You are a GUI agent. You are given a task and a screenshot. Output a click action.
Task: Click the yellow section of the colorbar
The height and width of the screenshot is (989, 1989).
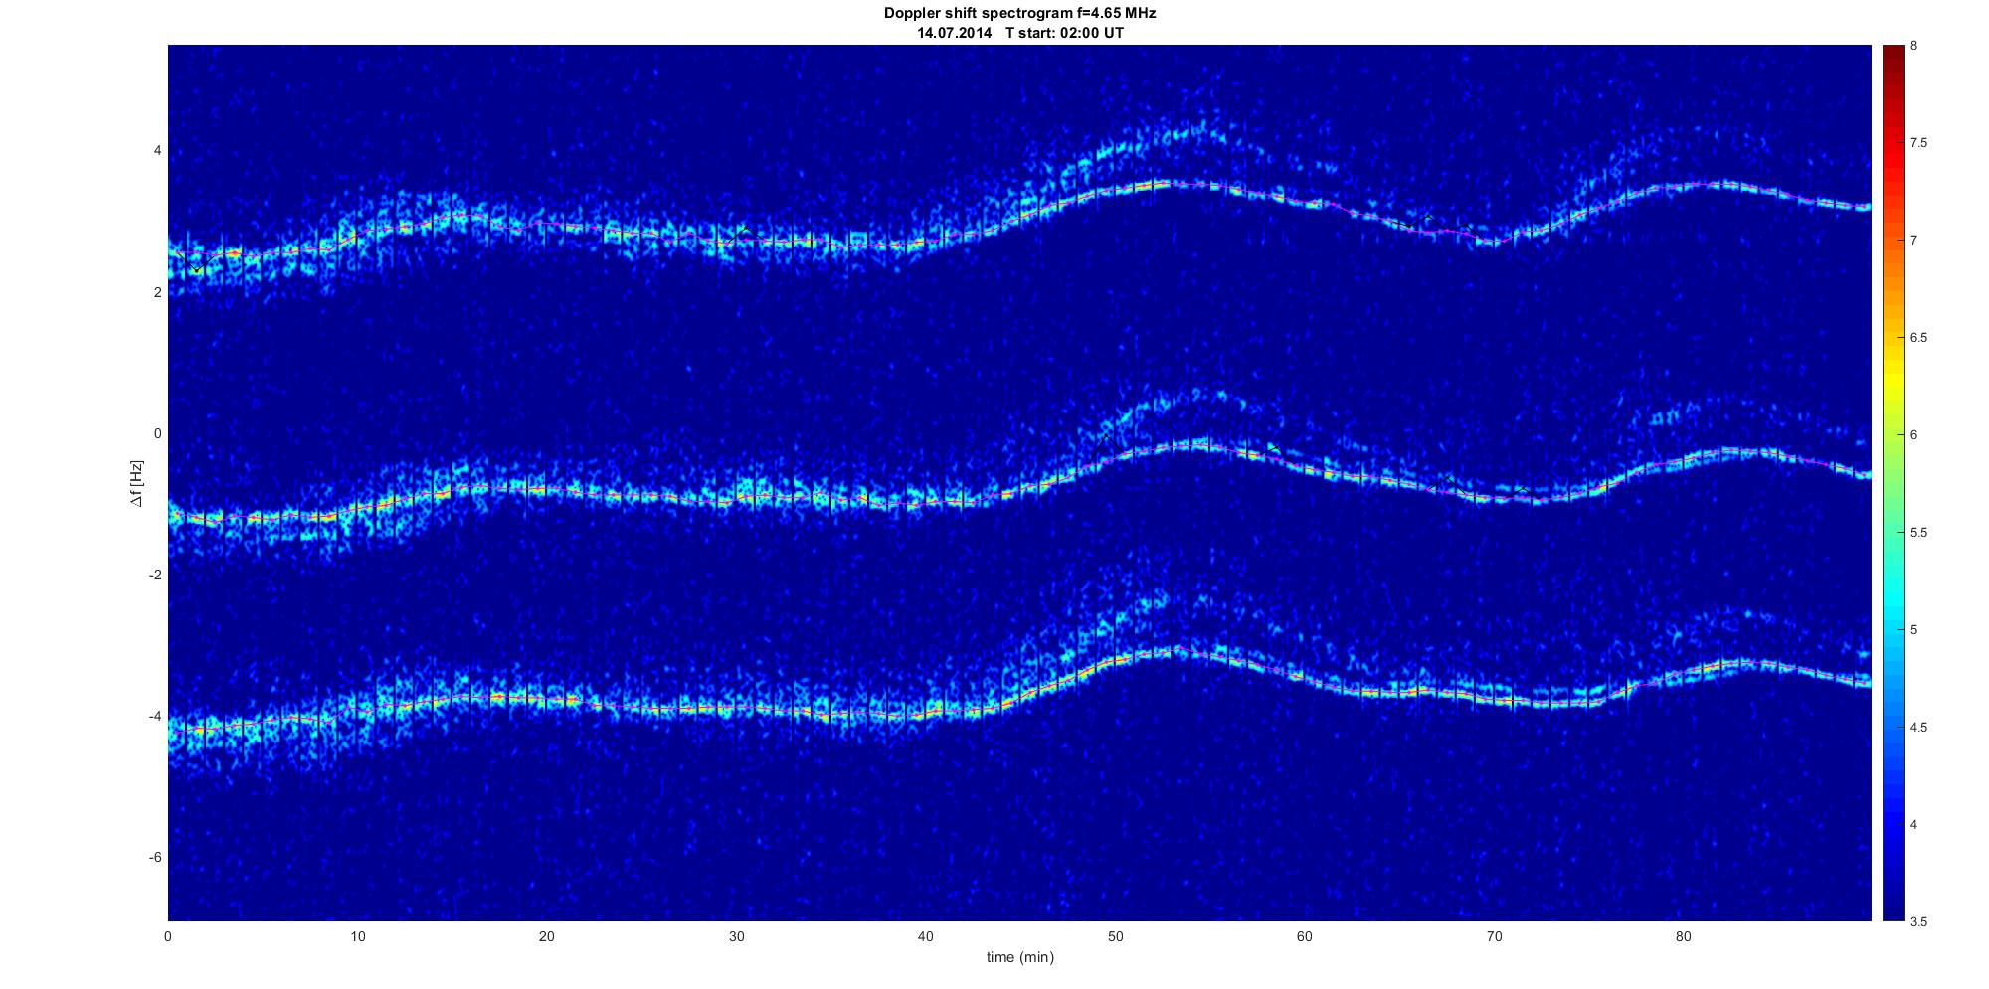coord(1894,383)
